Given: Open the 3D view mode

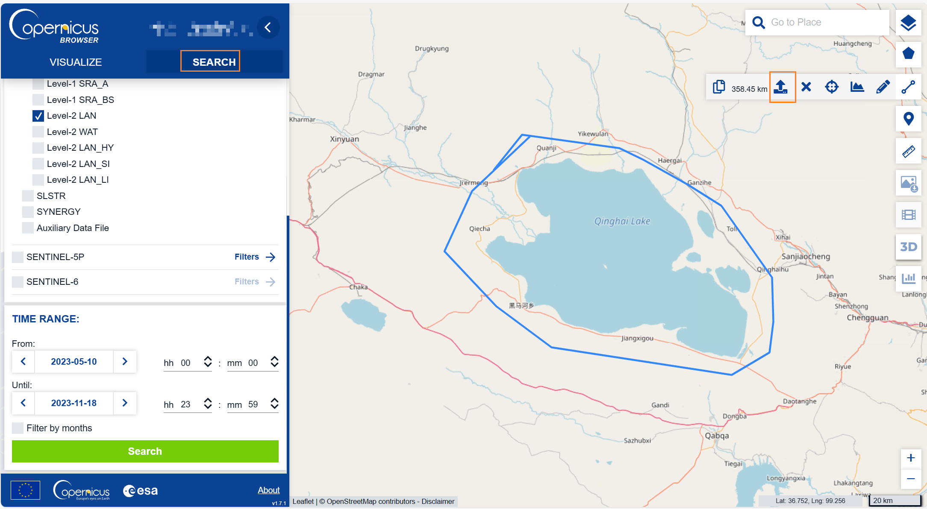Looking at the screenshot, I should click(x=908, y=247).
